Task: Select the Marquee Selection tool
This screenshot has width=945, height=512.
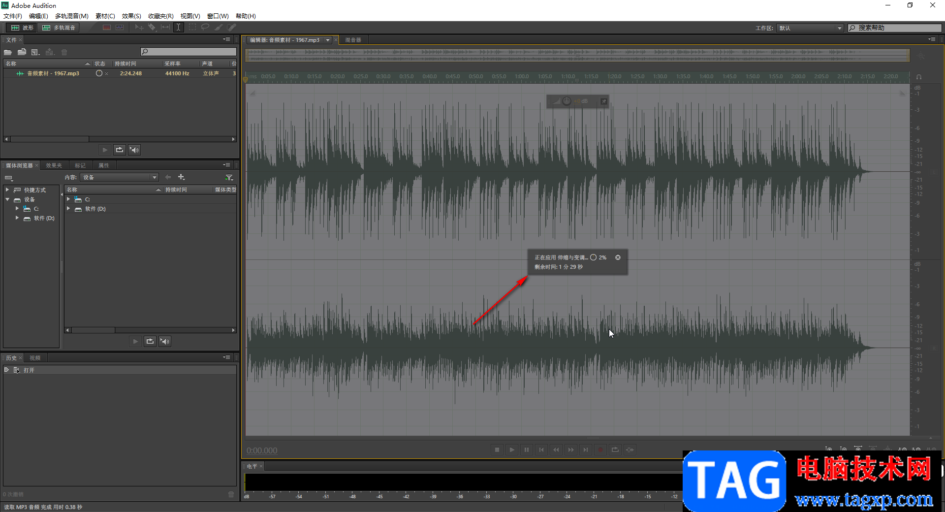Action: [192, 28]
